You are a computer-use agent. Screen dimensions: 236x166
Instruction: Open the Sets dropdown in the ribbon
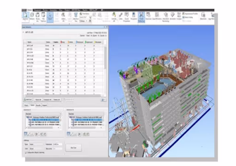click(x=83, y=21)
